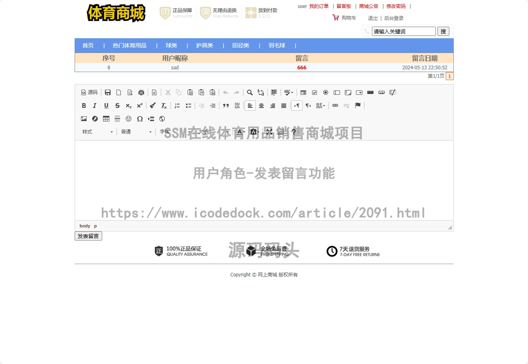Open the Templates icon
Viewport: 528px width, 364px height.
[154, 92]
